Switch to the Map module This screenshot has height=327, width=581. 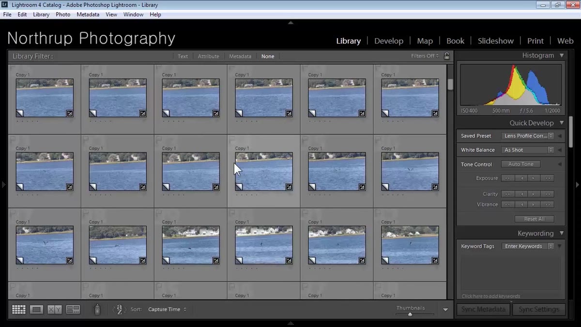tap(425, 41)
